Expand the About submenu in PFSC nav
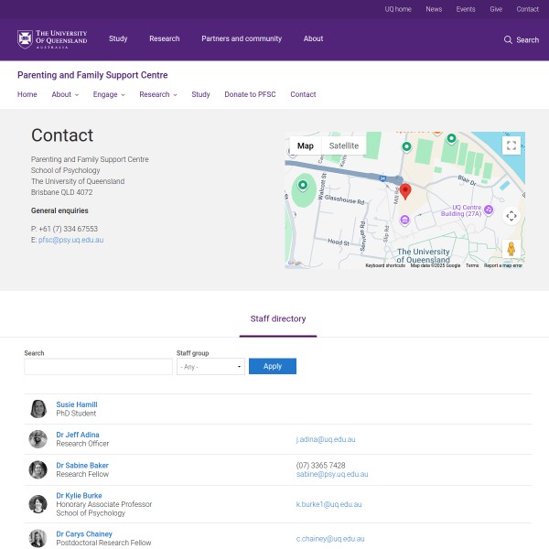This screenshot has height=549, width=549. click(65, 94)
